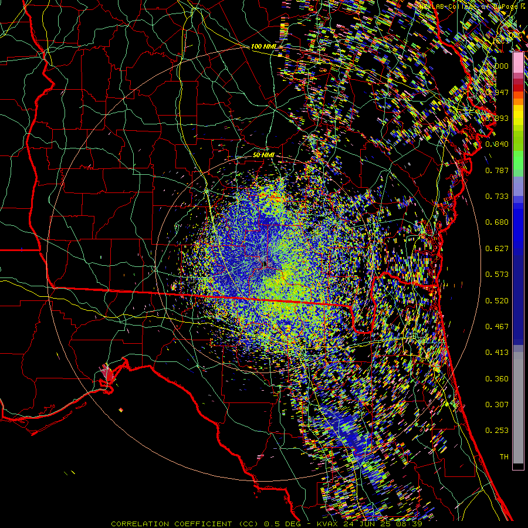Click the radar site at the center of the range rings
The image size is (528, 528).
[265, 263]
